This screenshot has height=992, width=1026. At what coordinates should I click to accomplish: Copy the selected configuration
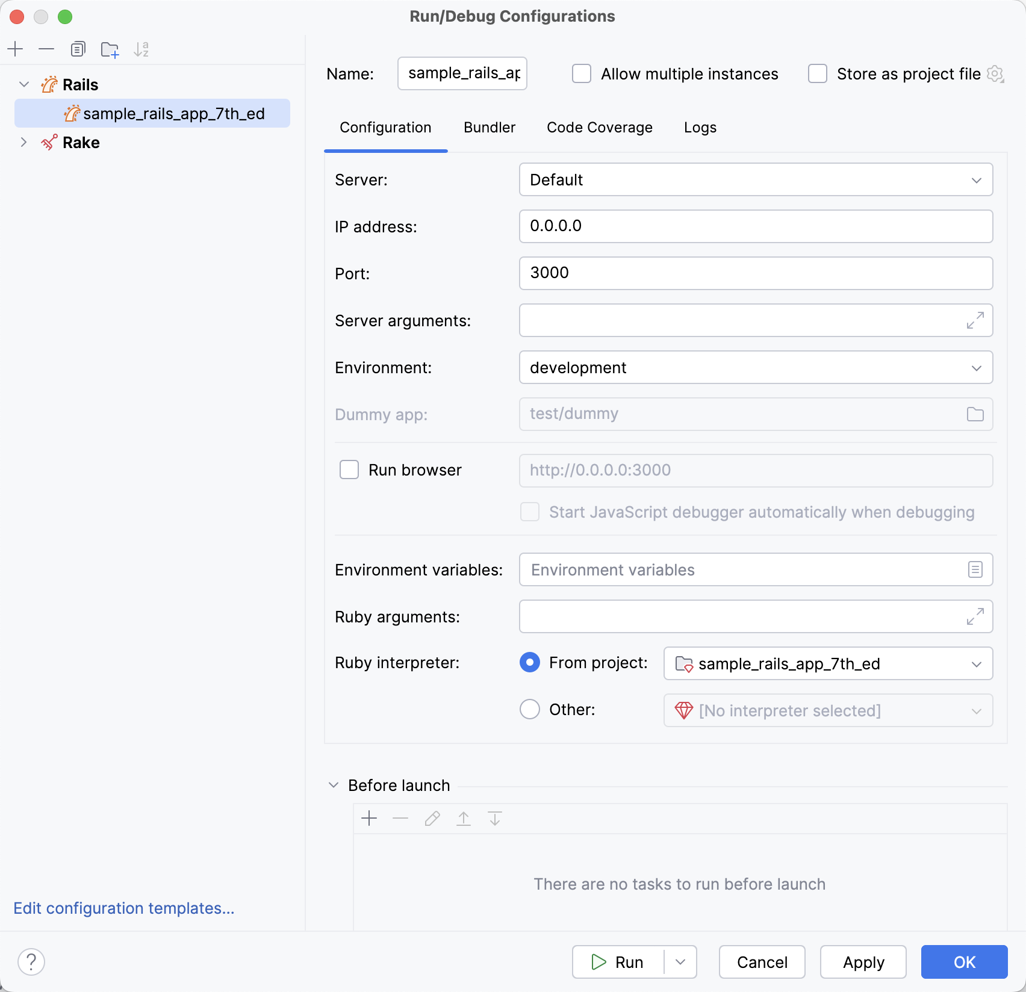(78, 49)
